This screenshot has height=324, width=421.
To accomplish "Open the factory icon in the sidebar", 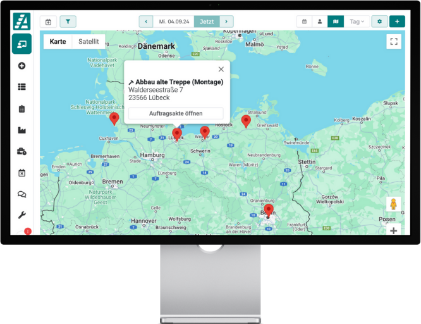I will coord(21,130).
